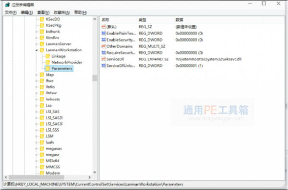Screen dimensions: 288x190
Task: Expand the ldap tree node
Action: tap(36, 75)
